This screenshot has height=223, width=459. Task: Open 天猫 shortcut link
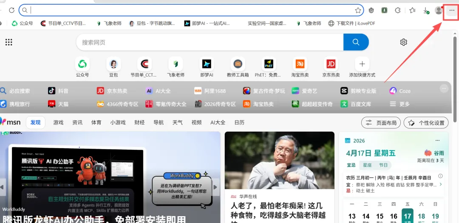pyautogui.click(x=58, y=104)
